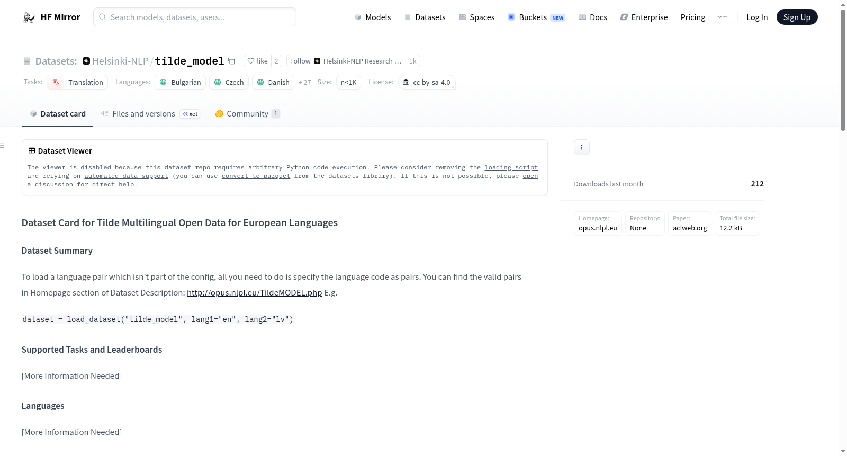Focus the search models, datasets, users field

point(195,17)
